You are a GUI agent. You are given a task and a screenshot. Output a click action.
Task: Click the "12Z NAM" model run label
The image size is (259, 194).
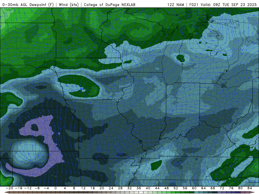[175, 5]
